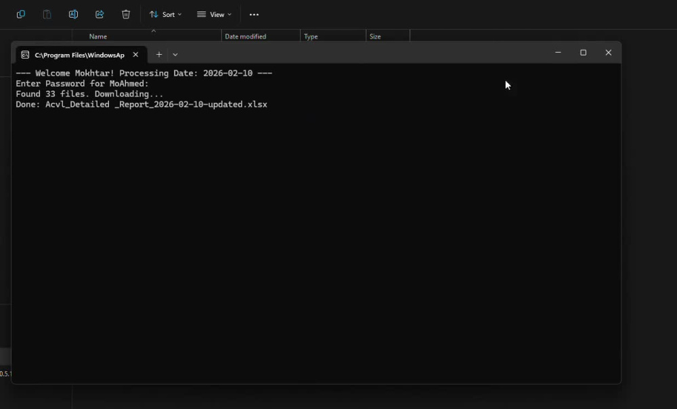Close the terminal tab with its X
This screenshot has height=409, width=677.
pyautogui.click(x=135, y=55)
